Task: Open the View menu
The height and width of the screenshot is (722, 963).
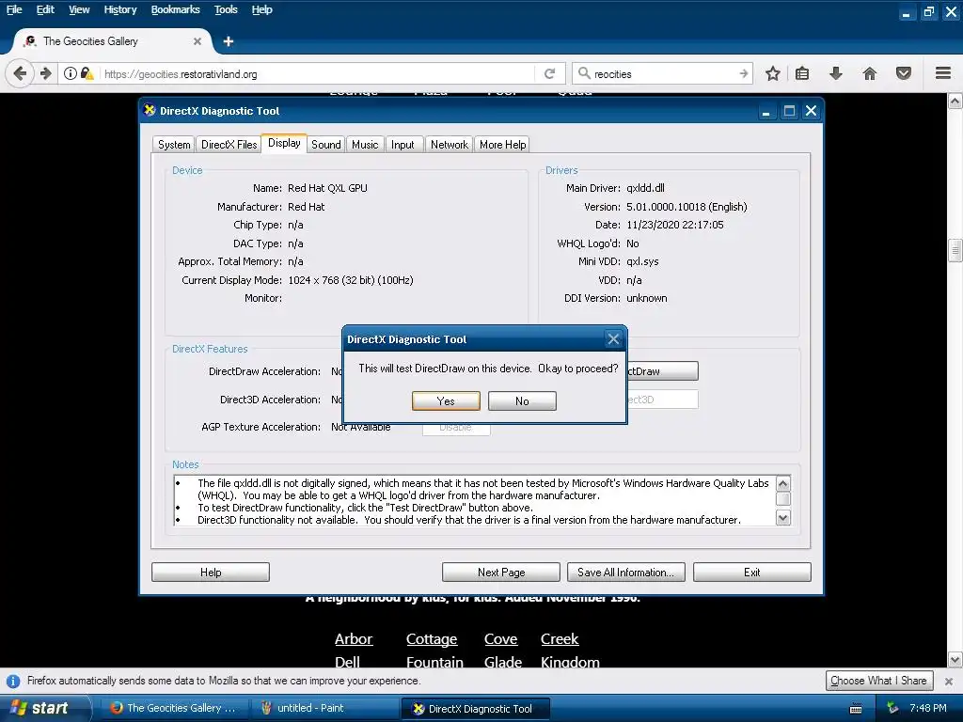Action: (x=79, y=9)
